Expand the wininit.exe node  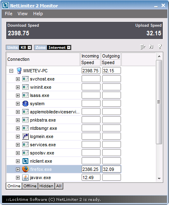click(x=18, y=87)
